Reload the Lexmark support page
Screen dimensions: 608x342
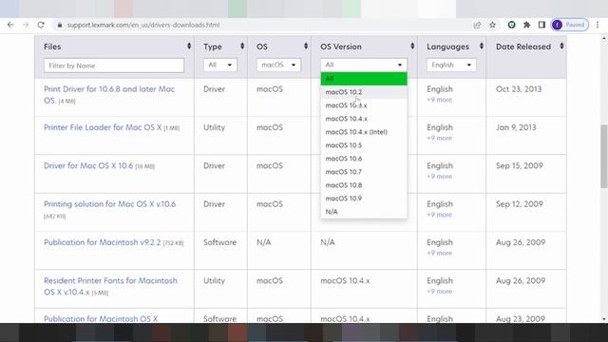point(41,25)
